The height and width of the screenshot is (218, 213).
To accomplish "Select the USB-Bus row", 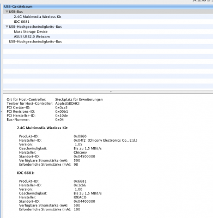I will point(108,12).
